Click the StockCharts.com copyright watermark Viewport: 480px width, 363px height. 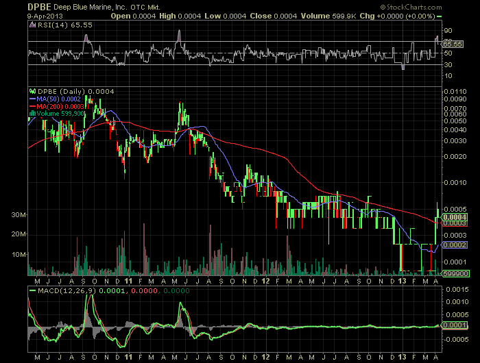(411, 7)
